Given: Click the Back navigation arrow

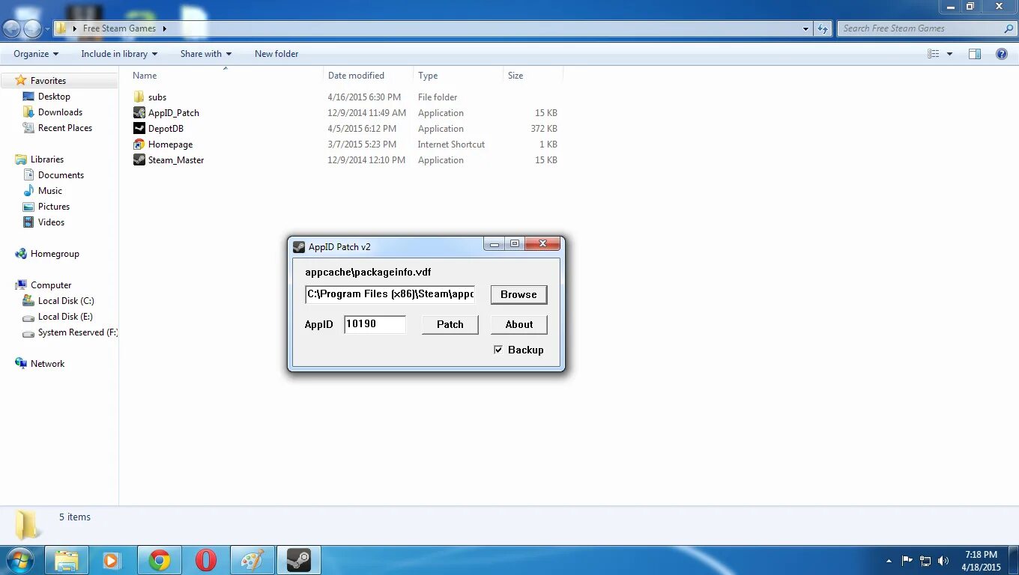Looking at the screenshot, I should (x=12, y=29).
